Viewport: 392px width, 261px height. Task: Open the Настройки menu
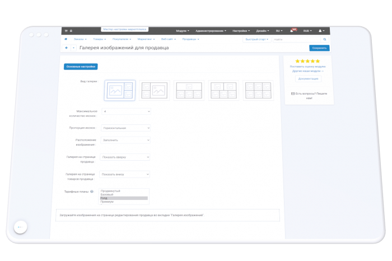pyautogui.click(x=241, y=31)
